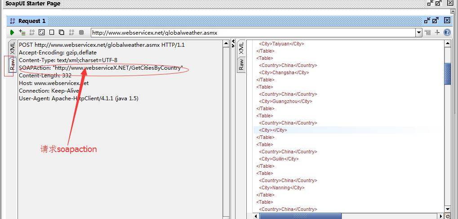Screen dimensions: 458x219
Task: Cancel the running request with stop icon
Action: coord(81,32)
